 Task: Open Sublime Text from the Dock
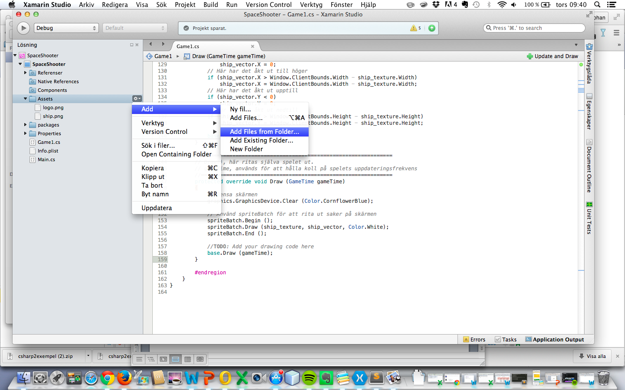376,378
